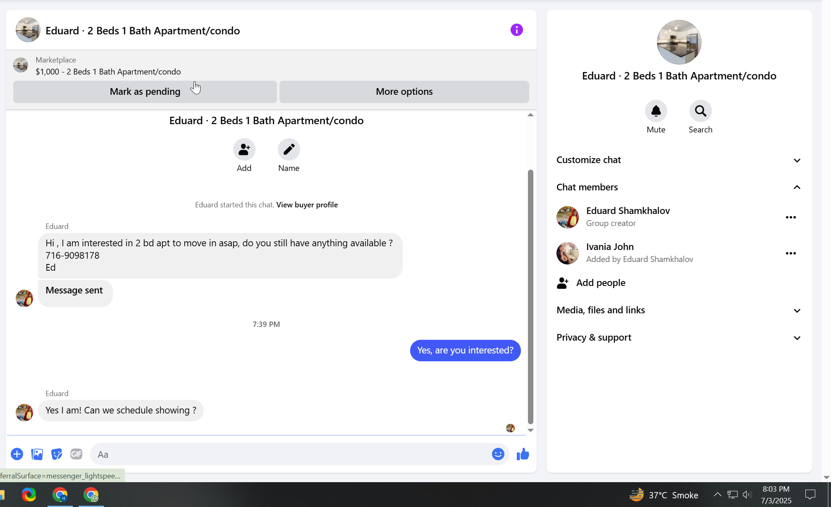Send a thumbs-up like
This screenshot has height=507, width=831.
523,454
